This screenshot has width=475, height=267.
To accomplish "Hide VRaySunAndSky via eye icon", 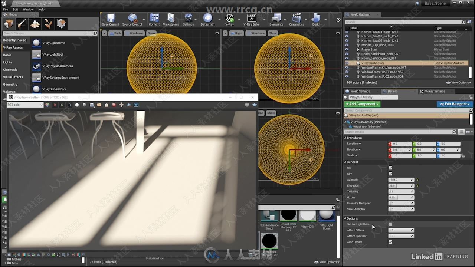I will 347,63.
